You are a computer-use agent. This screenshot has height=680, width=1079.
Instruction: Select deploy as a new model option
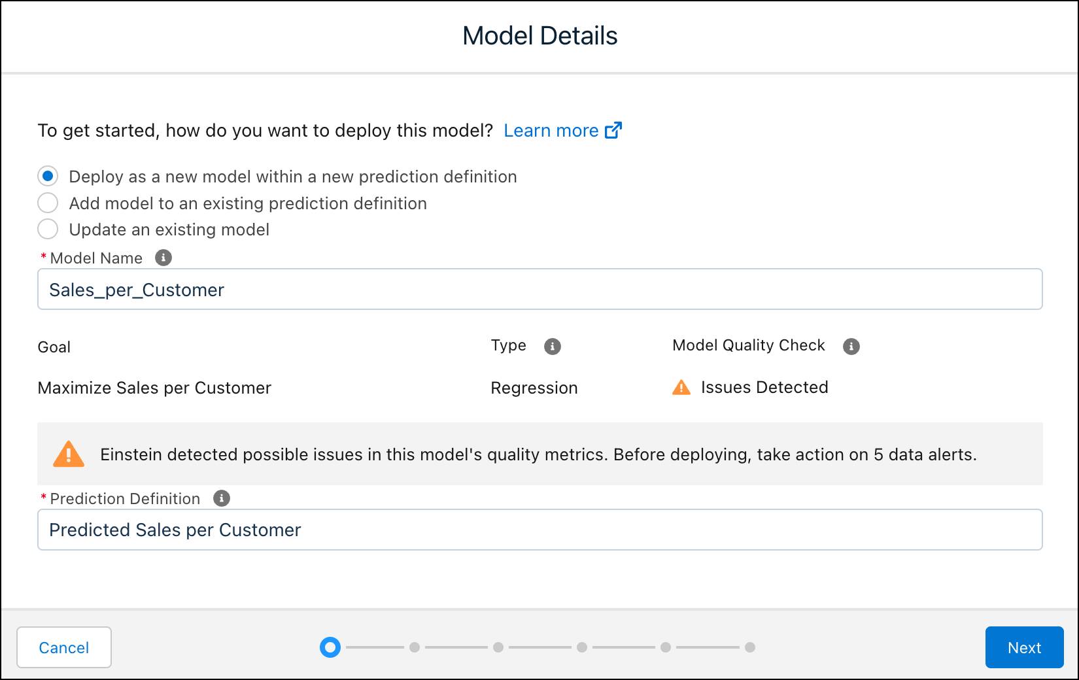click(48, 176)
